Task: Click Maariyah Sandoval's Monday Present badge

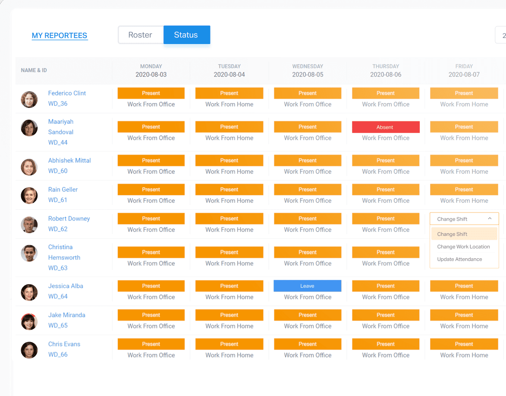Action: point(151,127)
